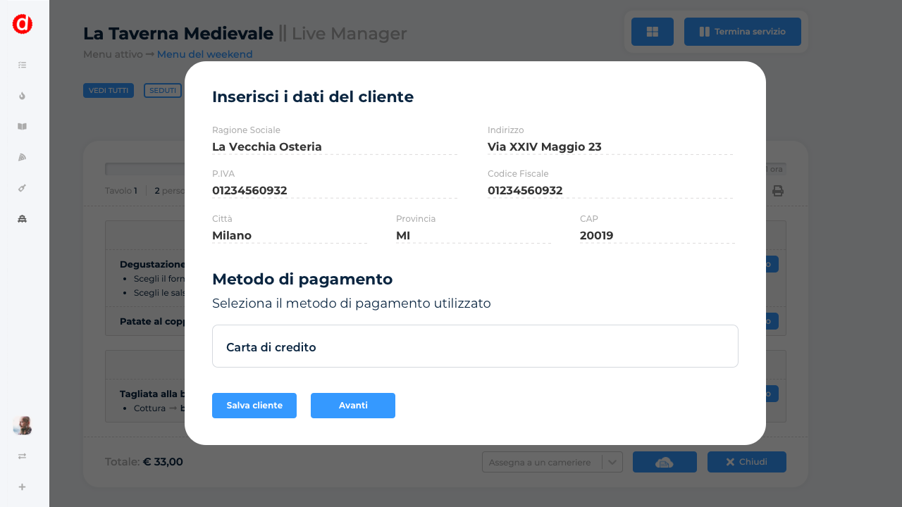The image size is (902, 507).
Task: Click the Città field
Action: (x=290, y=236)
